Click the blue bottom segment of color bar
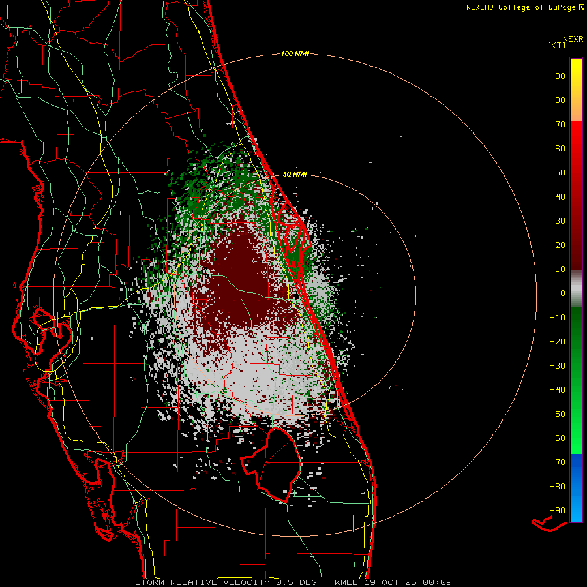 576,488
